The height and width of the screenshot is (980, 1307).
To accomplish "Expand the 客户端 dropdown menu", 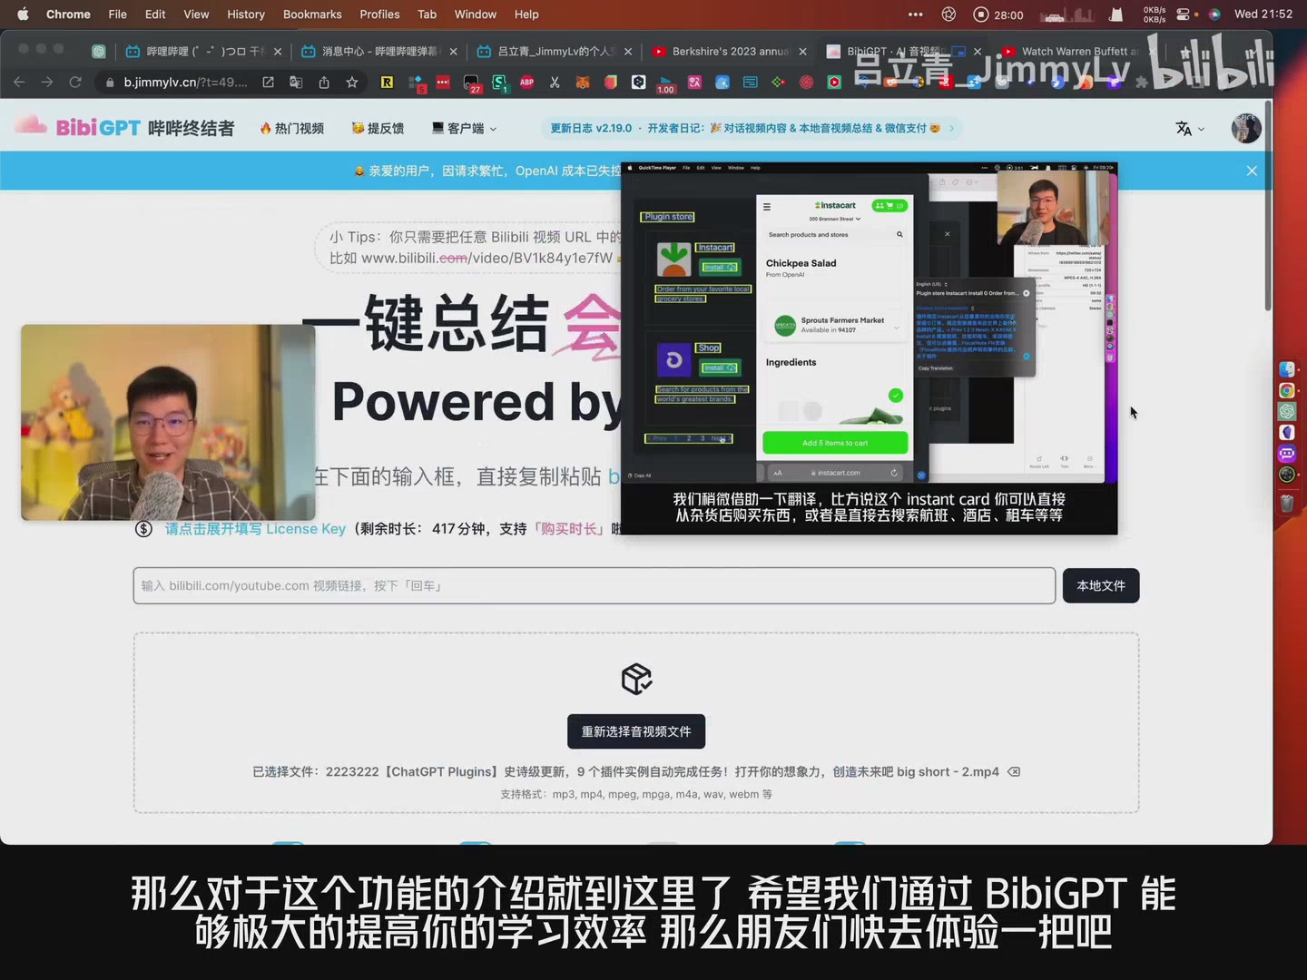I will [464, 129].
